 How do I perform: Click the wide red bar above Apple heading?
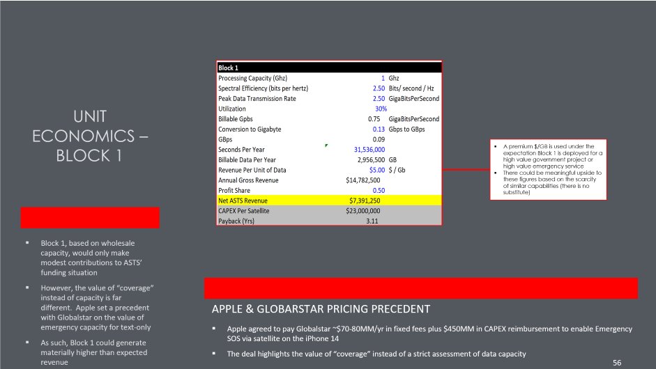click(421, 288)
